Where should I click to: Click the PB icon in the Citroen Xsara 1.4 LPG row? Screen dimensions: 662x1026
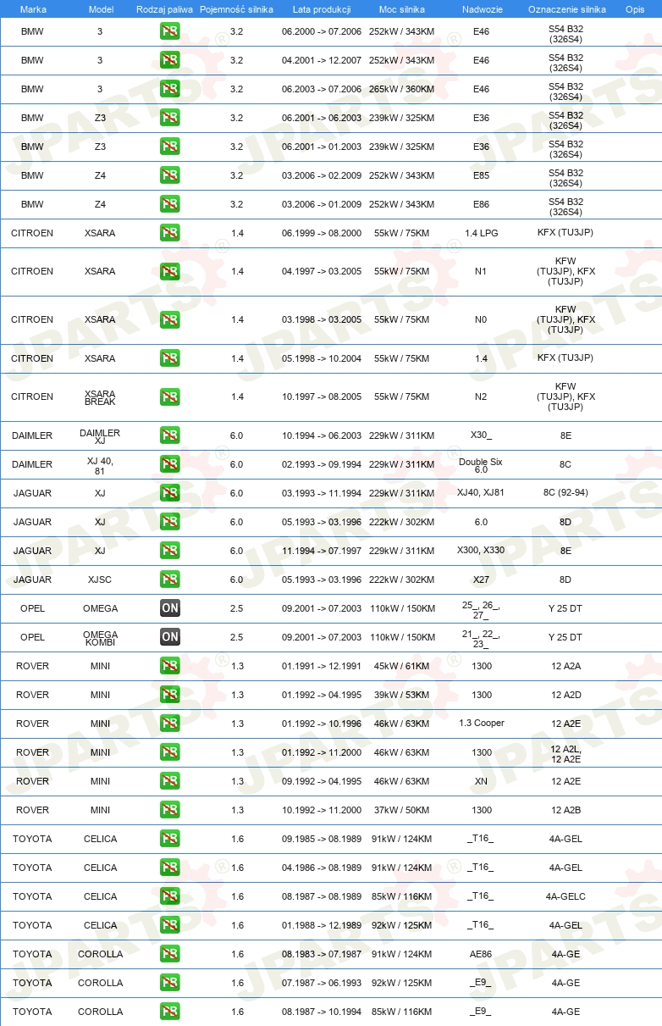(x=169, y=233)
